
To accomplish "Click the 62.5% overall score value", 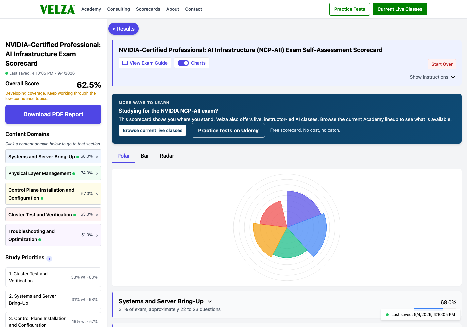I will 89,85.
